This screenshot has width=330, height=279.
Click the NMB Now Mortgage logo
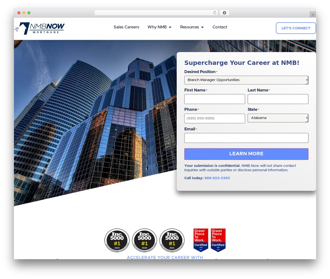point(39,28)
